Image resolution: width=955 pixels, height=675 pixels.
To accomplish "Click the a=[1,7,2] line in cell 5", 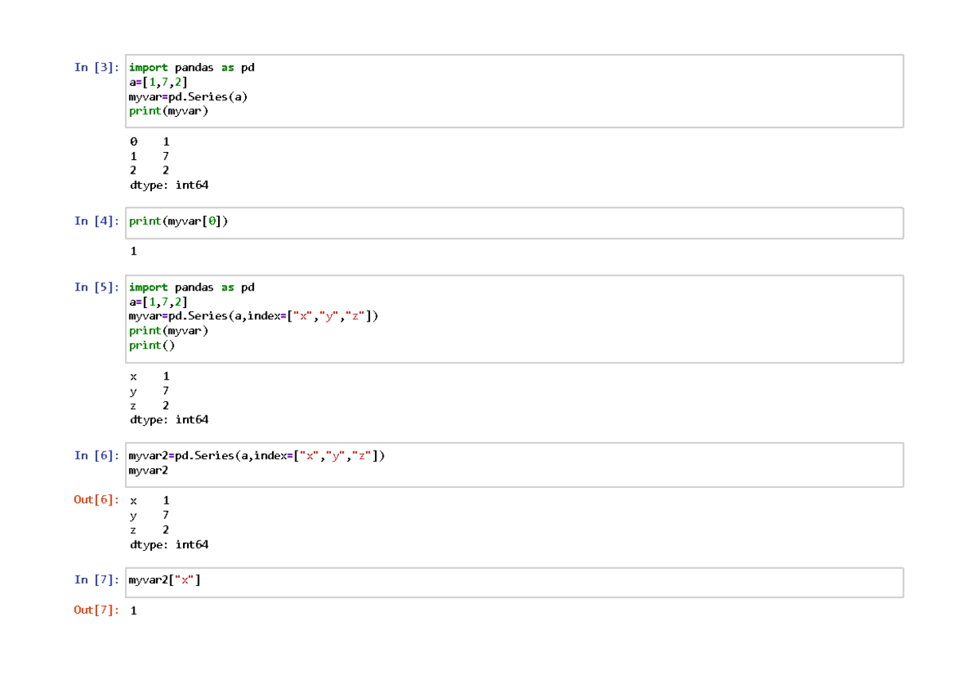I will (158, 302).
